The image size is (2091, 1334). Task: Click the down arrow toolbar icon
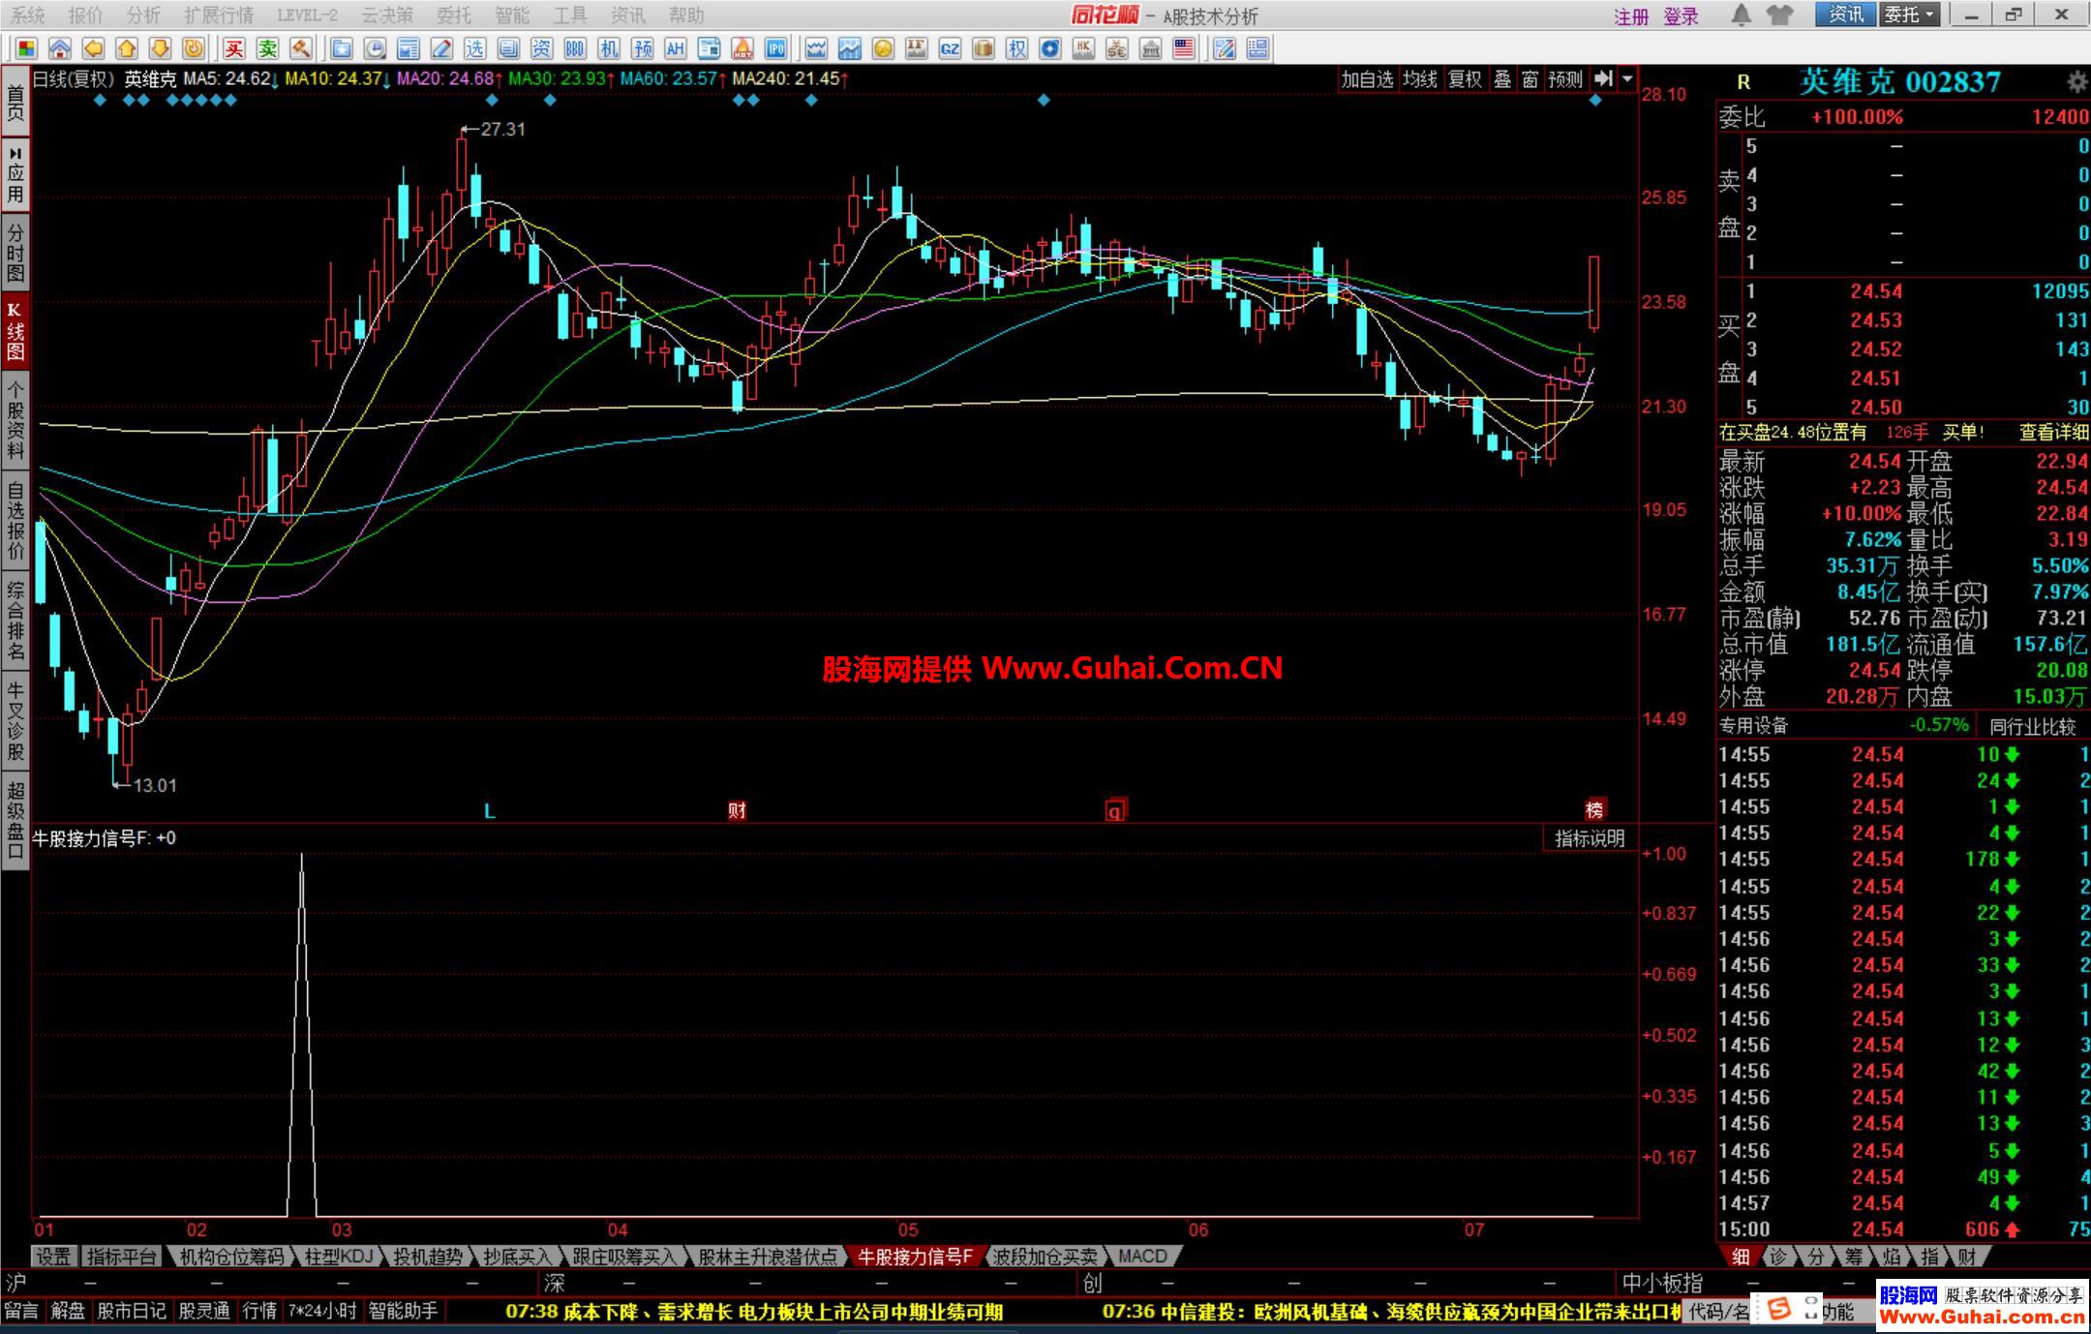click(x=160, y=48)
